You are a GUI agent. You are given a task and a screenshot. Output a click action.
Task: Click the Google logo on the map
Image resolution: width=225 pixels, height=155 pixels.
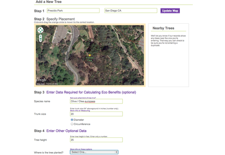[x=41, y=80]
